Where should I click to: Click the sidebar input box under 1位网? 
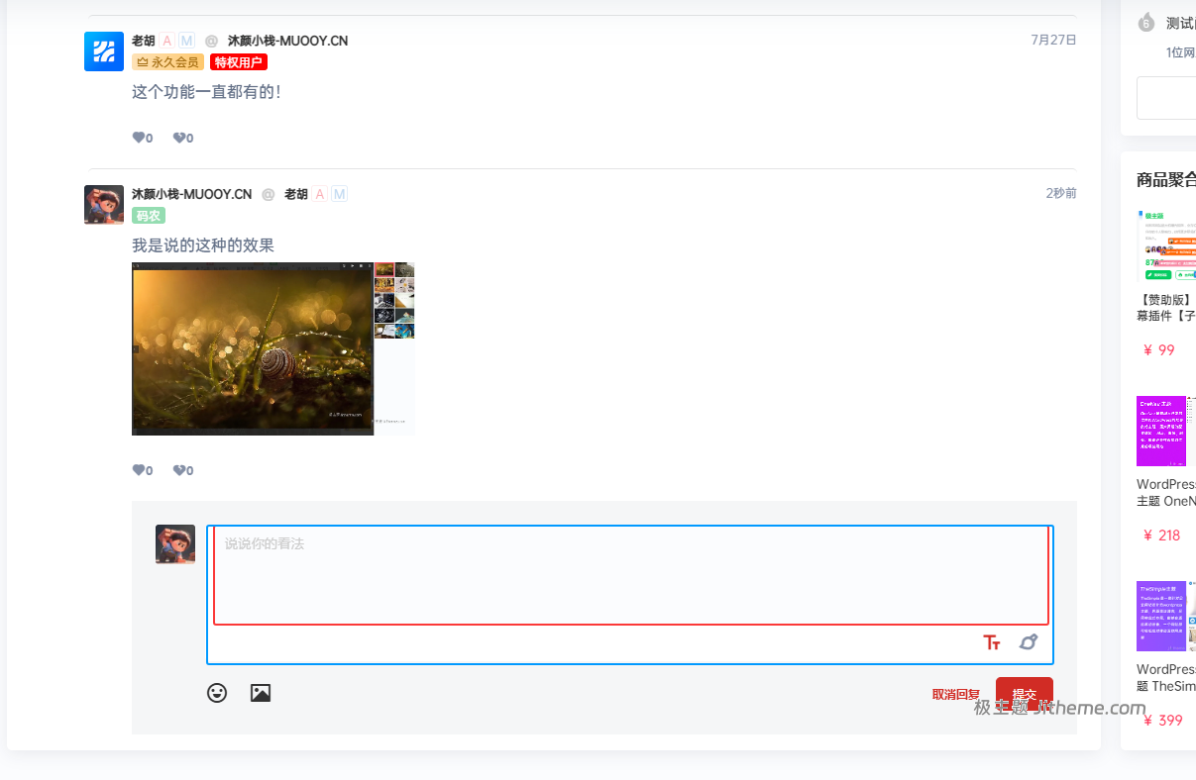1166,98
